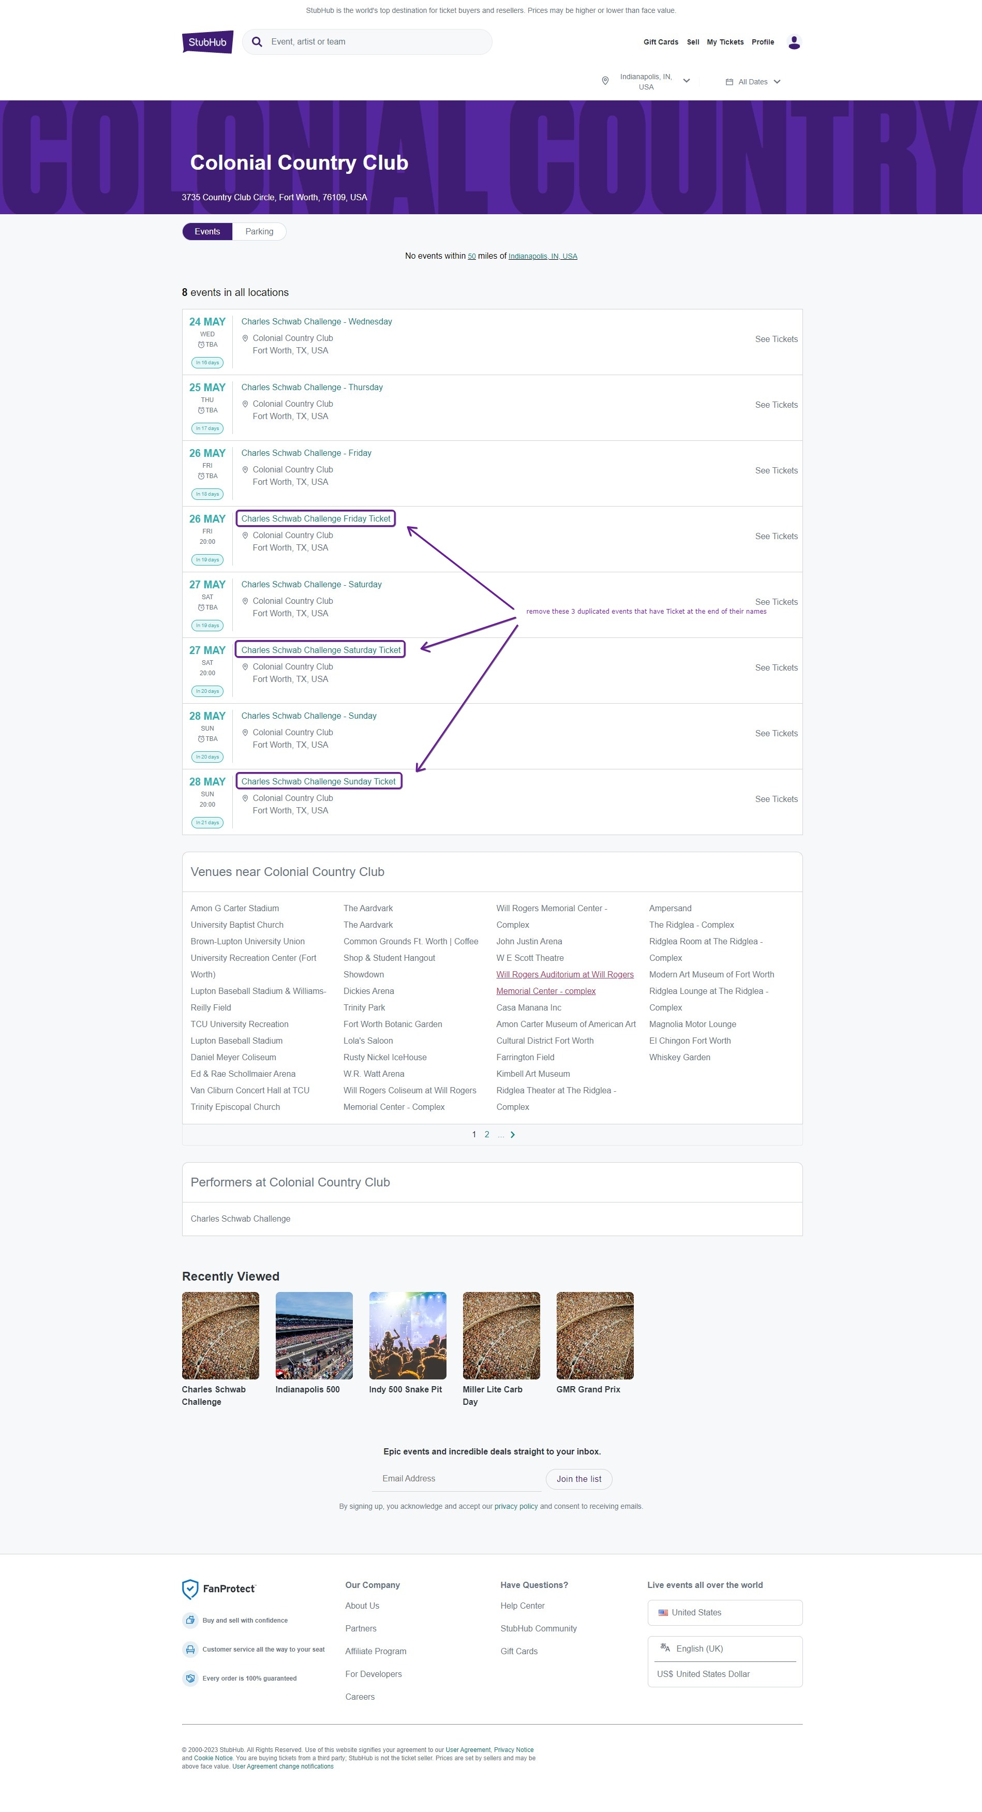Open the Charles Schwab Challenge thumbnail
982x1812 pixels.
click(220, 1335)
